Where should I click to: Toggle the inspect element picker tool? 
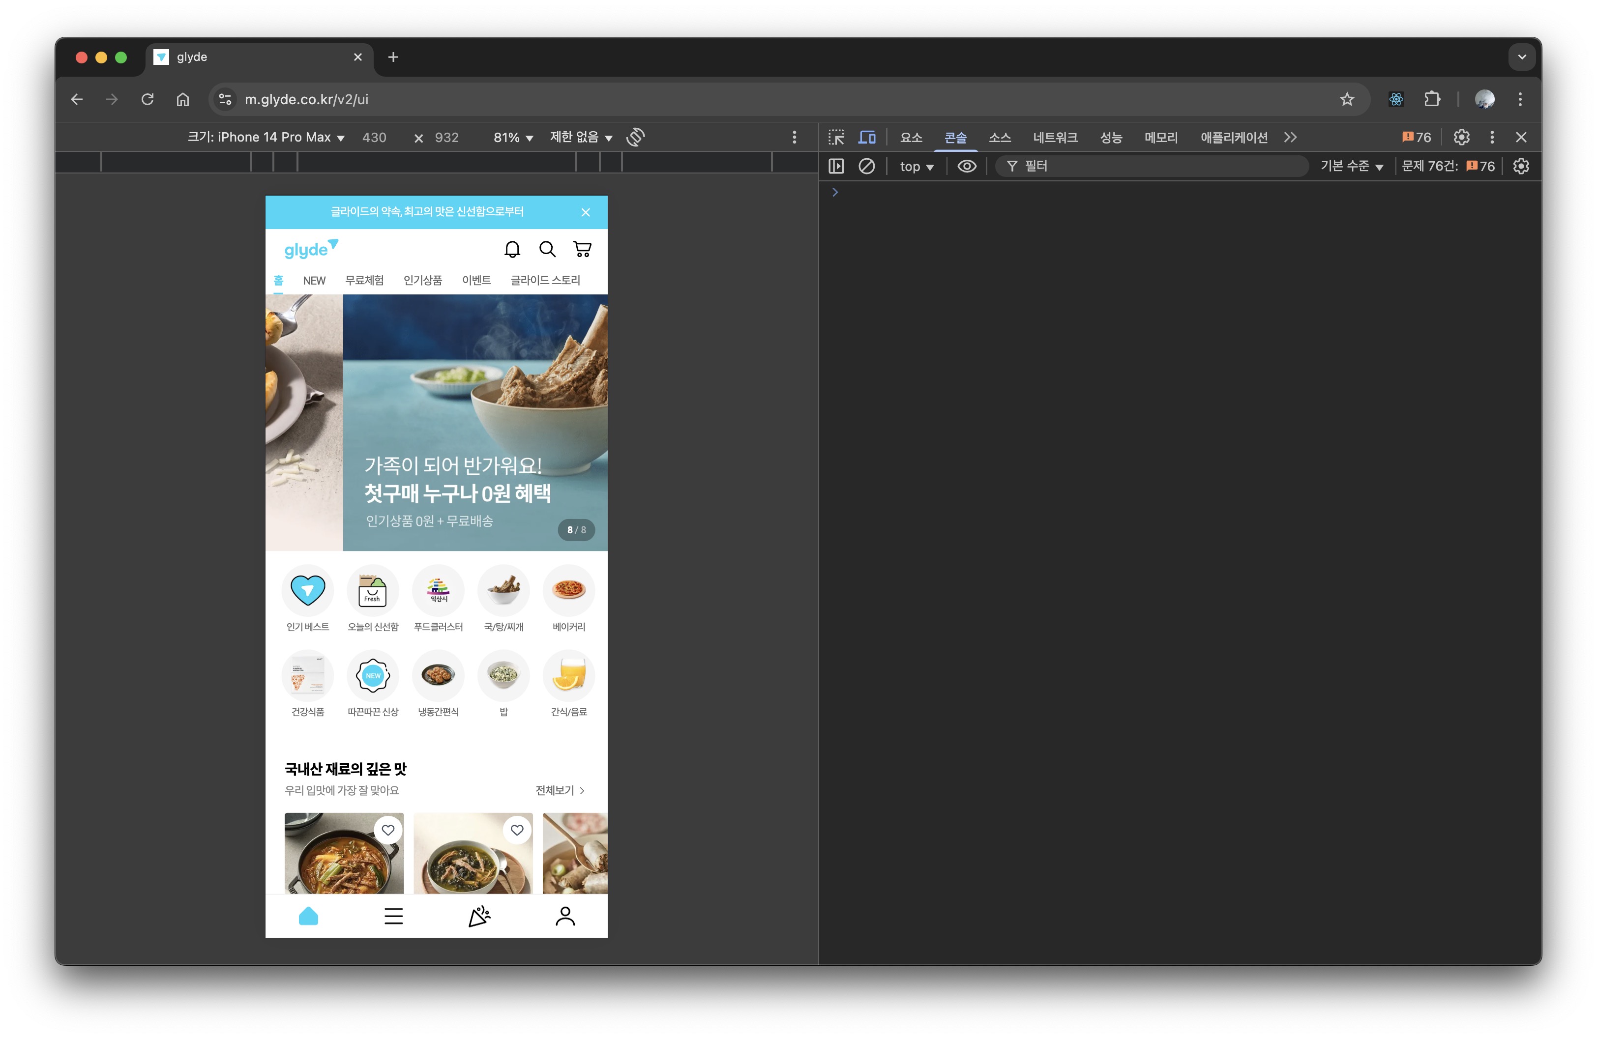(x=836, y=138)
